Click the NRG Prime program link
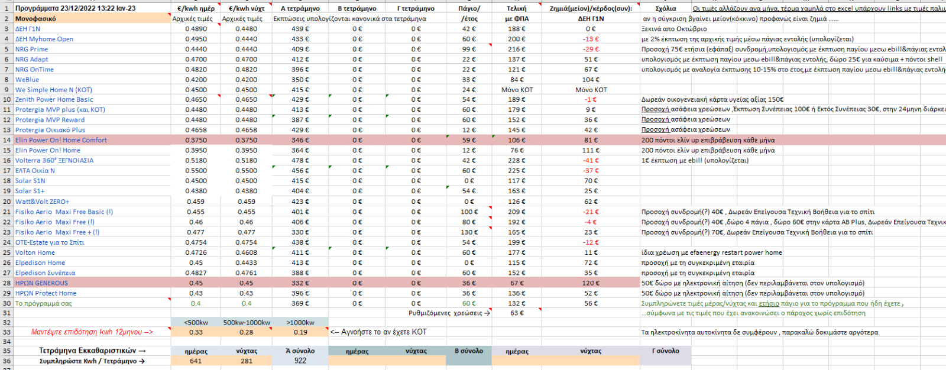 point(32,49)
